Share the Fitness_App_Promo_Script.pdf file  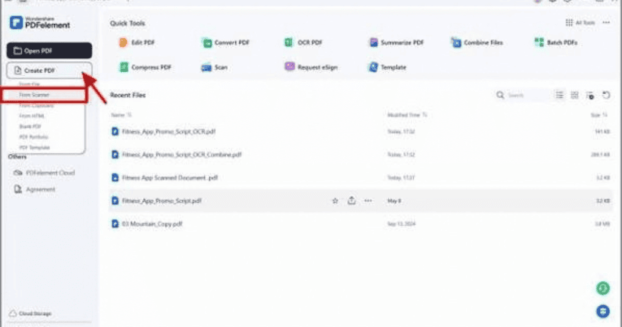coord(352,201)
